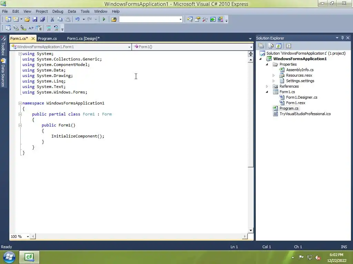Image resolution: width=353 pixels, height=264 pixels.
Task: Click the Extension Manager toolbar icon
Action: click(220, 20)
